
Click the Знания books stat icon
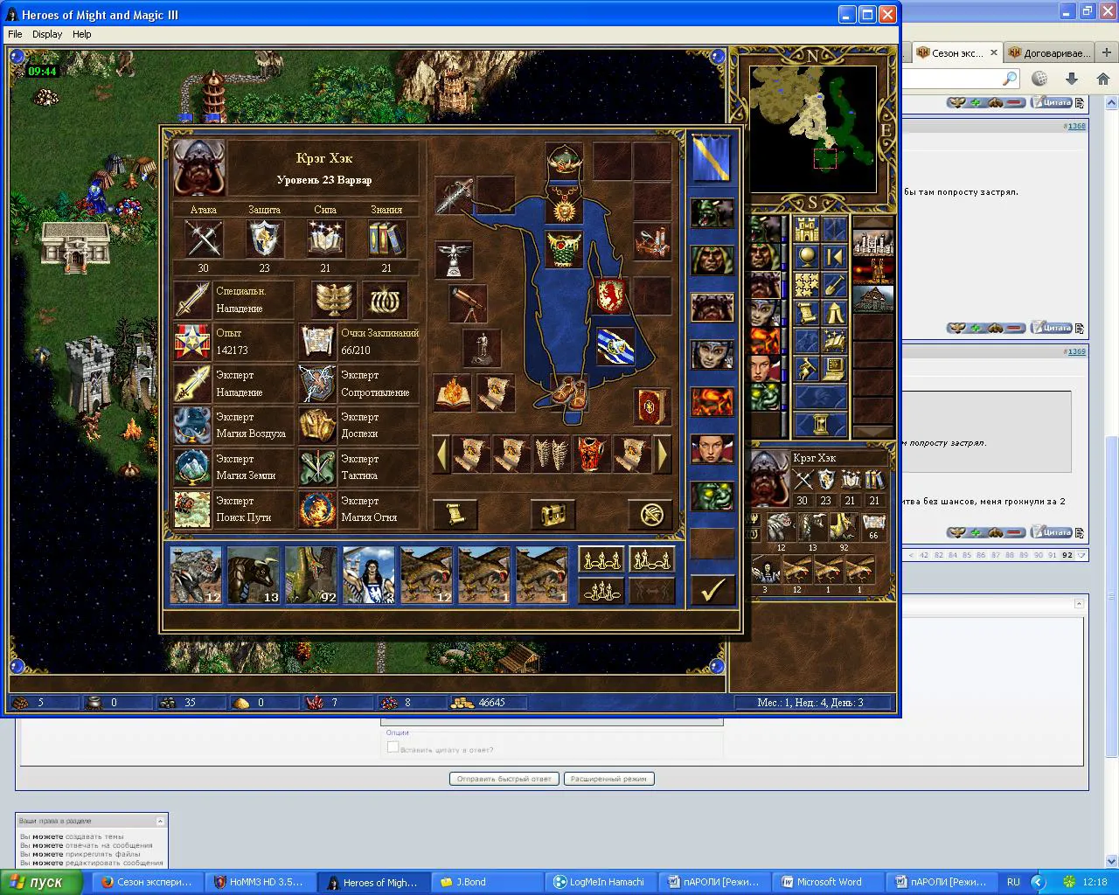(x=386, y=238)
